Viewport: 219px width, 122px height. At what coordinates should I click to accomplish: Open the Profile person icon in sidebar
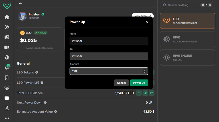(x=7, y=108)
